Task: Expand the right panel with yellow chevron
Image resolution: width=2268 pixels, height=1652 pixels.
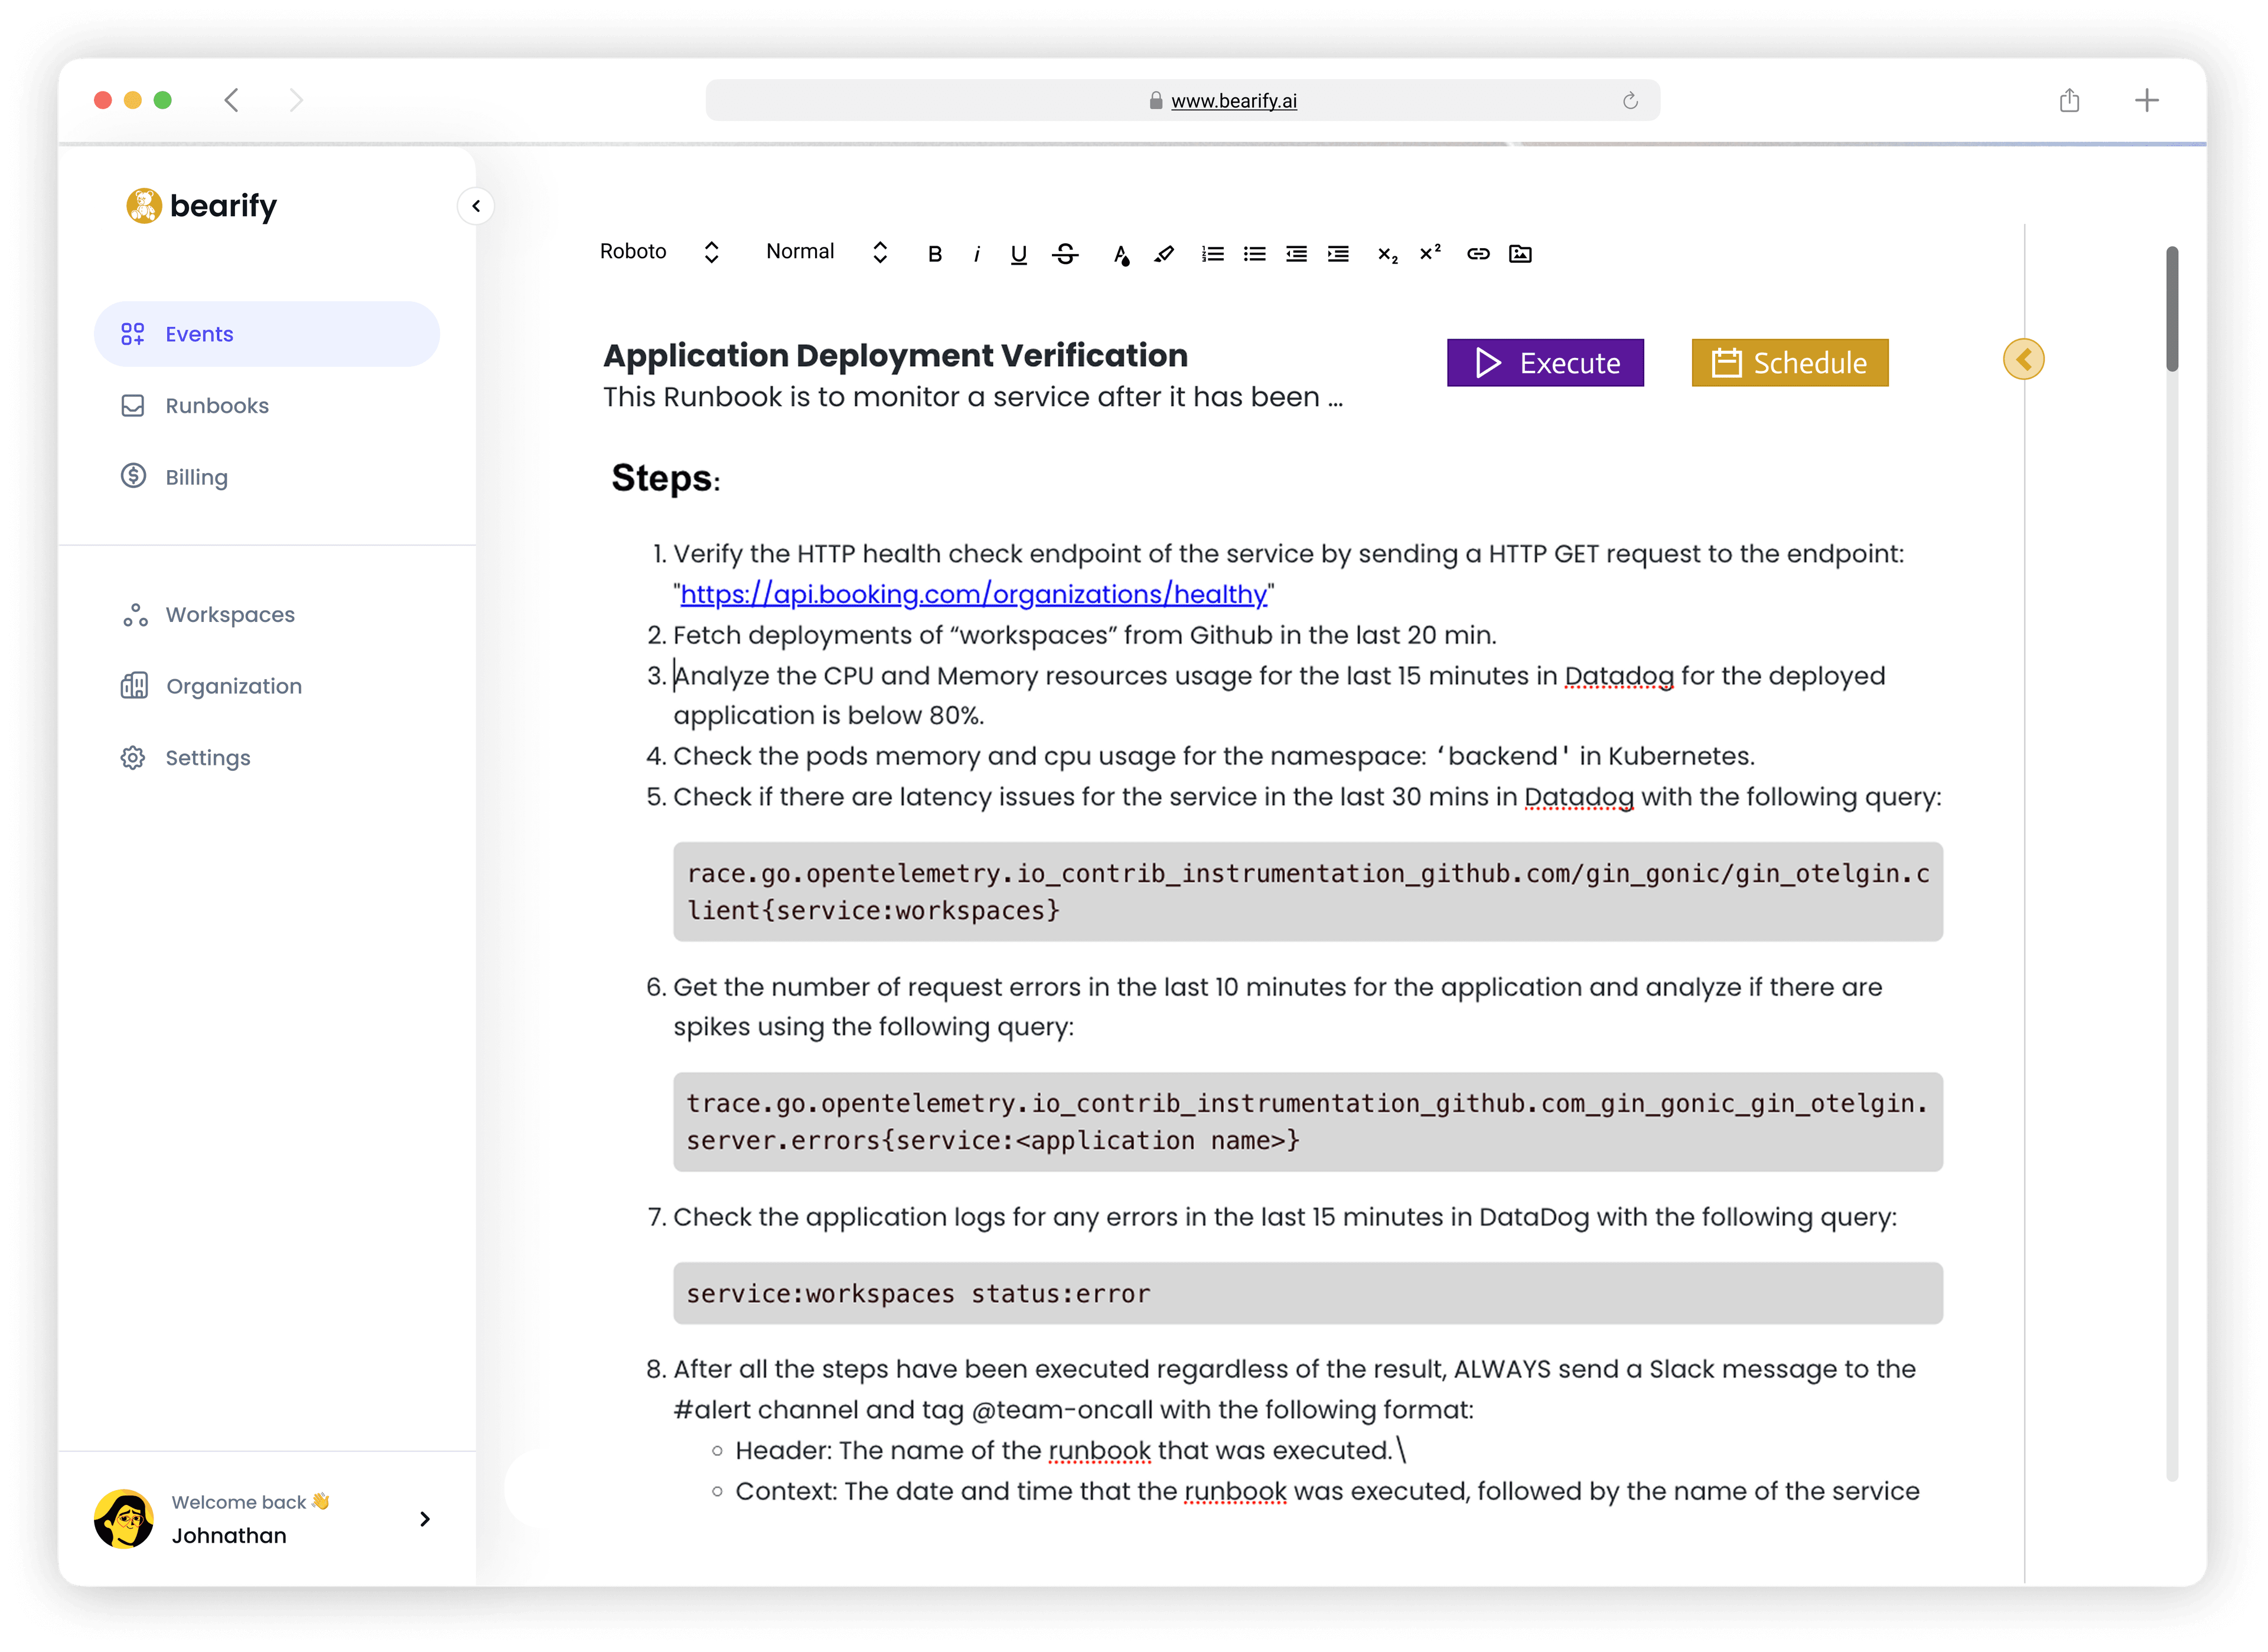Action: 2023,359
